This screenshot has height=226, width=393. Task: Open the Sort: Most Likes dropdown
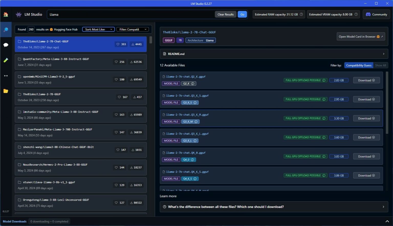coord(99,29)
